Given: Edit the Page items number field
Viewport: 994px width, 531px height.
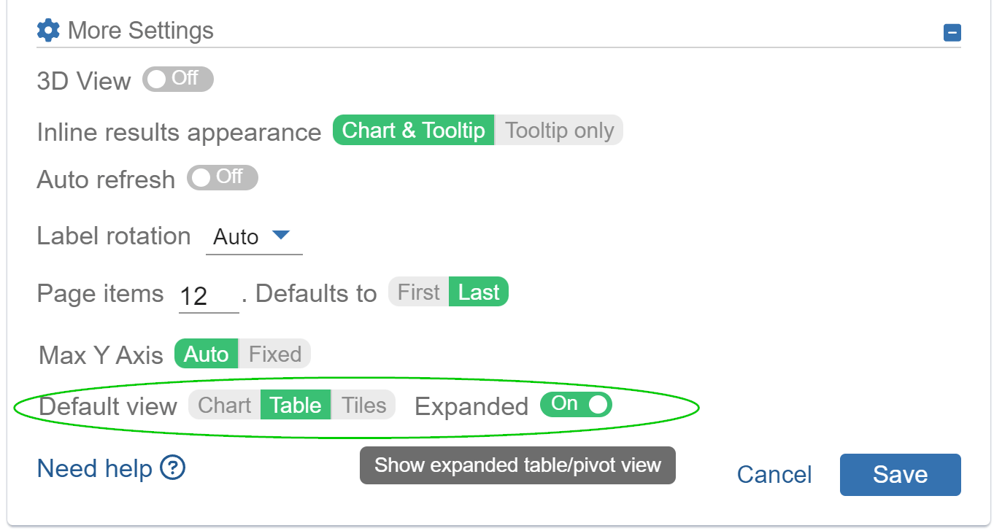Looking at the screenshot, I should [x=207, y=294].
